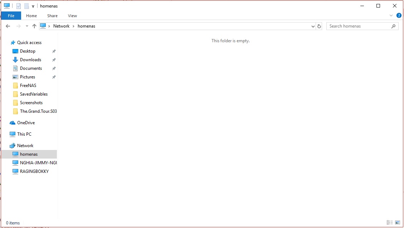404x228 pixels.
Task: Select OneDrive in navigation pane
Action: pyautogui.click(x=26, y=123)
